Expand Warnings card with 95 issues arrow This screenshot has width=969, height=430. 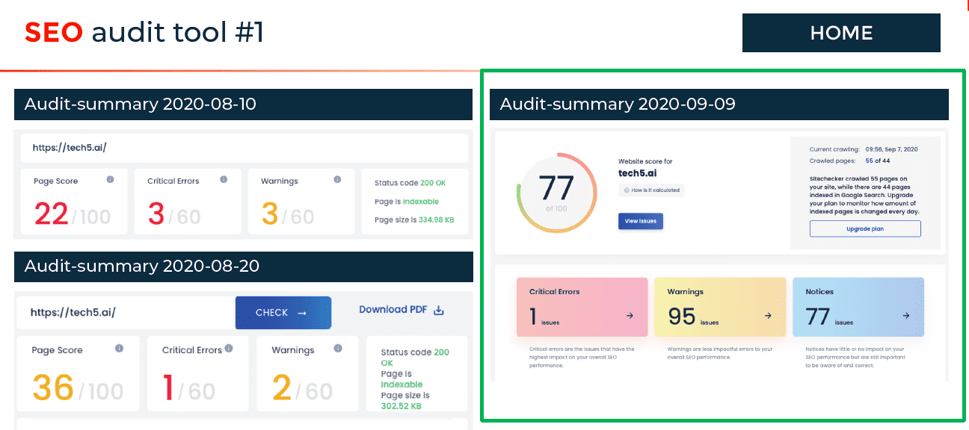(768, 316)
